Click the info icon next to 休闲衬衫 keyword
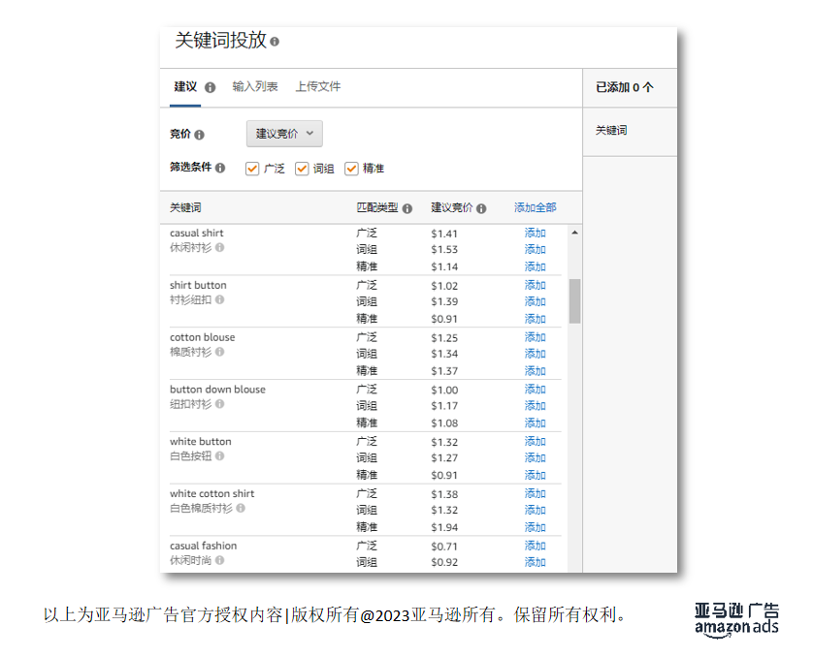Image resolution: width=813 pixels, height=657 pixels. pos(222,247)
